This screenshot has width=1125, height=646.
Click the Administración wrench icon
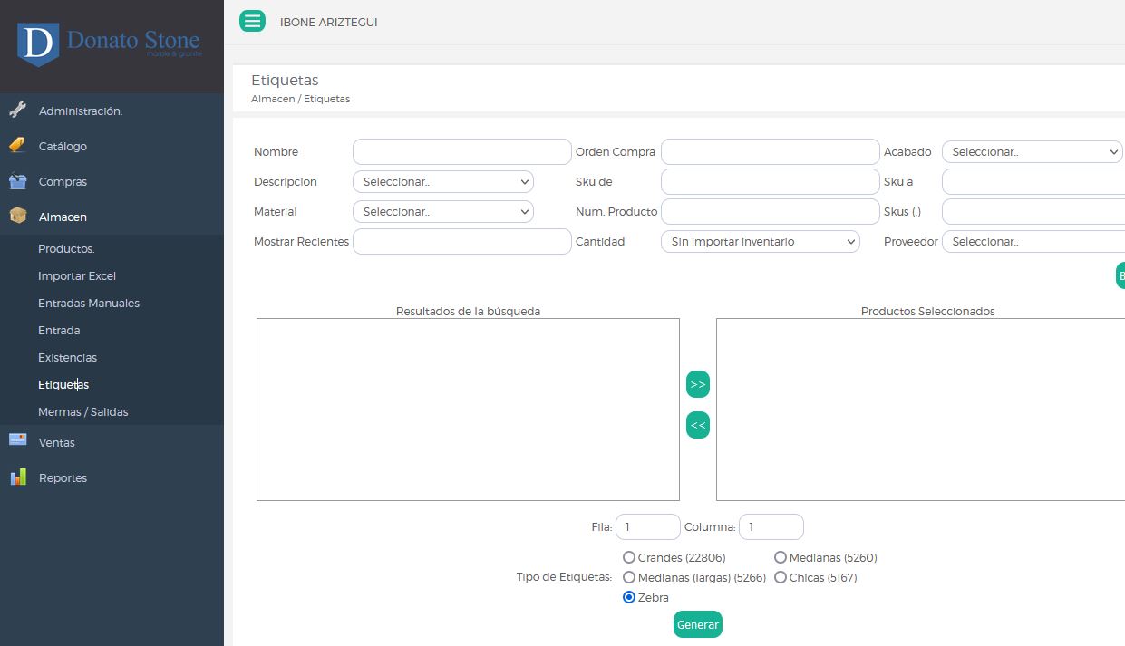17,111
